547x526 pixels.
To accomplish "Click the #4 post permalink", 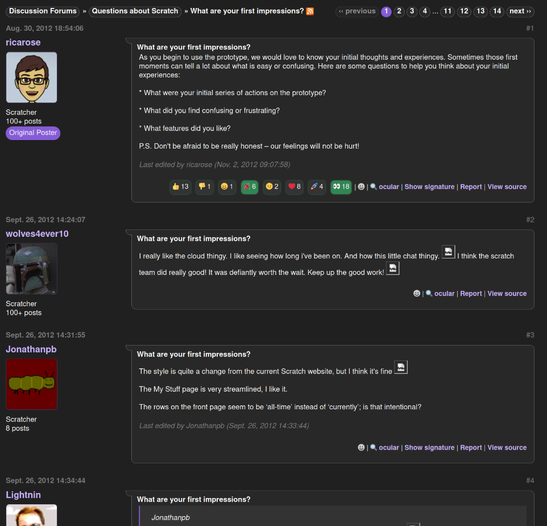I will point(530,480).
